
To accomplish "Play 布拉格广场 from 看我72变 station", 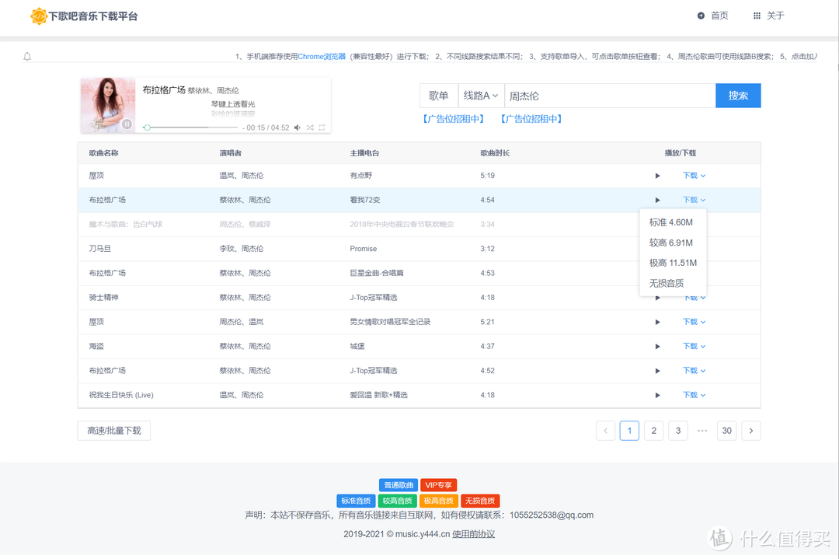I will (x=658, y=200).
